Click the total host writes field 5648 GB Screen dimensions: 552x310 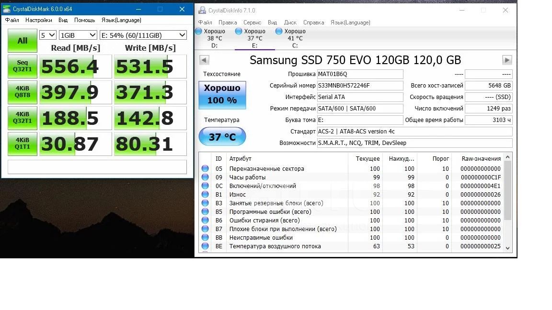click(489, 86)
